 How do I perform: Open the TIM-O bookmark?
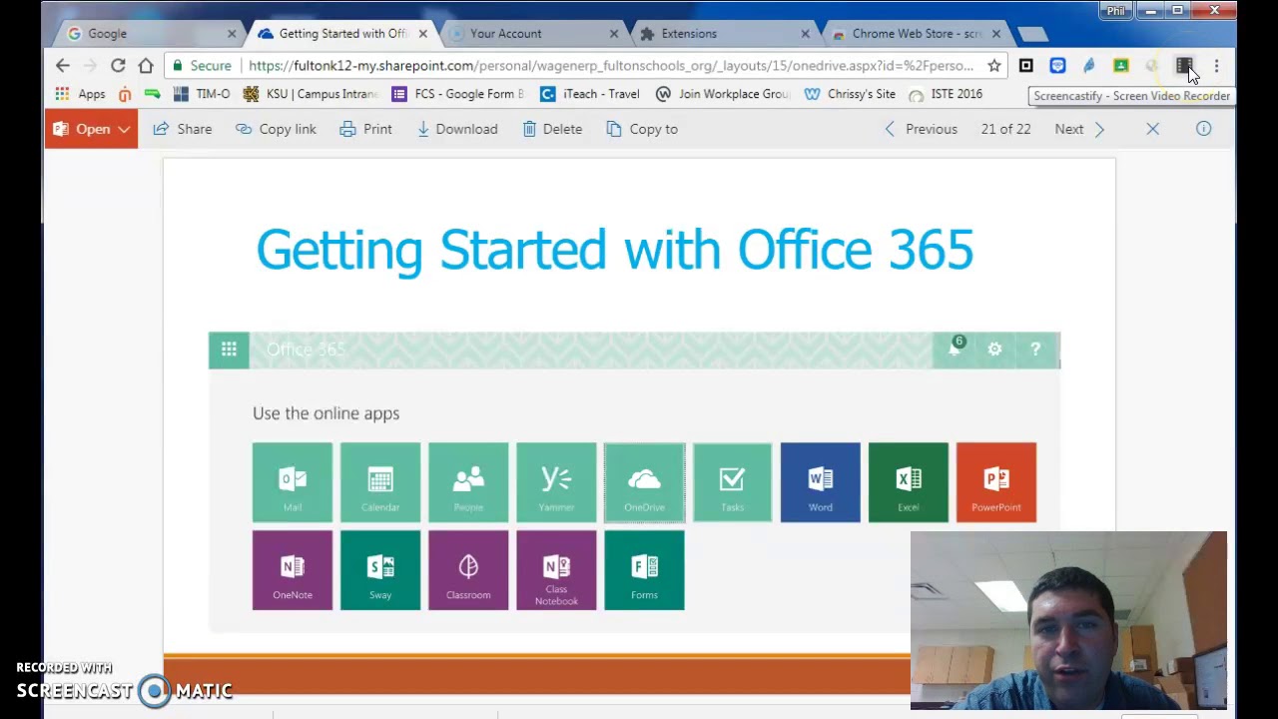pos(202,94)
